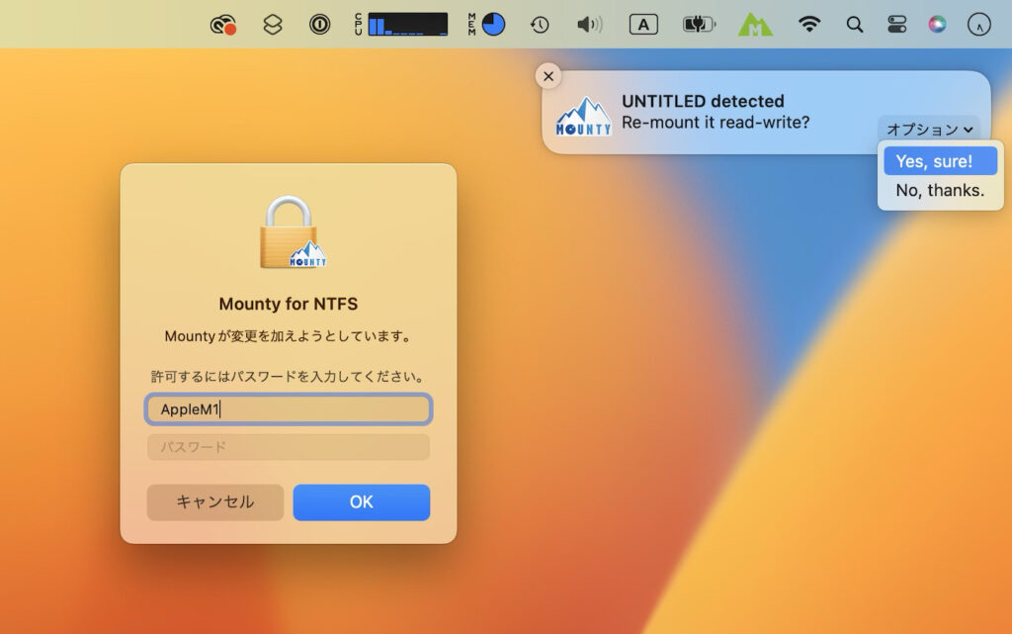Click the Time Machine clock icon
Viewport: 1012px width, 634px height.
(x=539, y=24)
